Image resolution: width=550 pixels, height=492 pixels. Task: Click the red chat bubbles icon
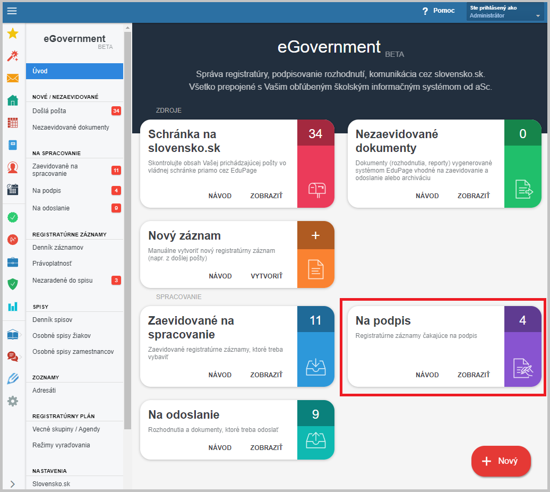tap(13, 357)
